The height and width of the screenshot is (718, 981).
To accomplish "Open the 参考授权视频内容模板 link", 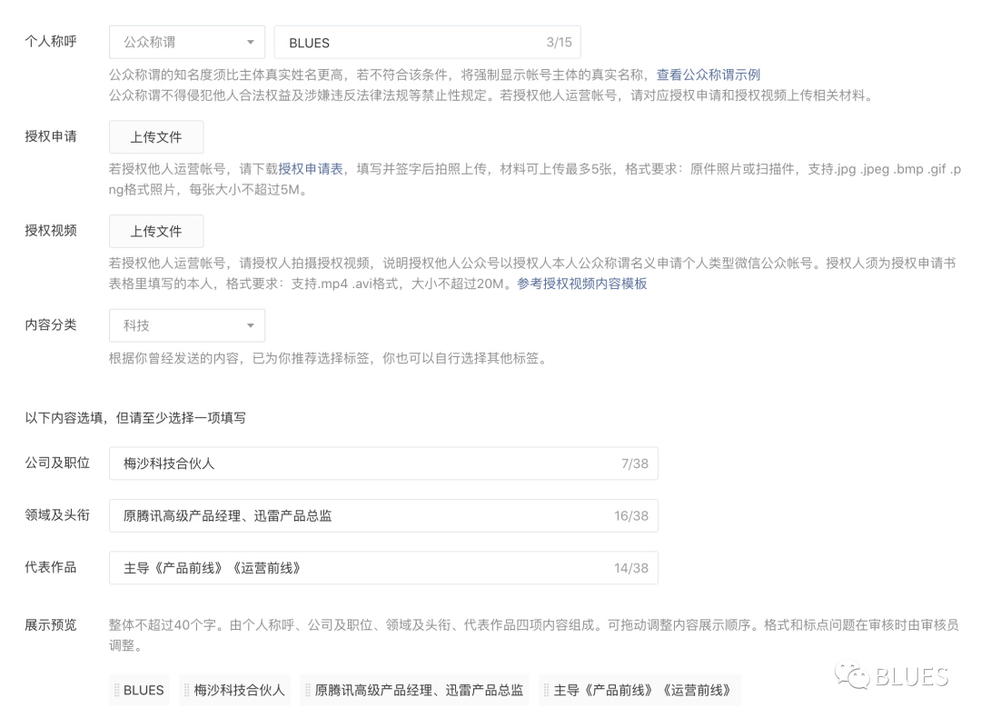I will pos(582,284).
